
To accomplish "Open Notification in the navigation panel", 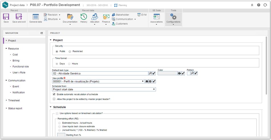I will [19, 92].
